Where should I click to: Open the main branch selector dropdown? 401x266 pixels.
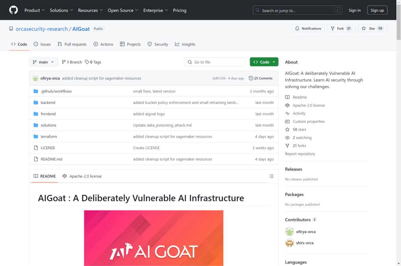coord(43,62)
